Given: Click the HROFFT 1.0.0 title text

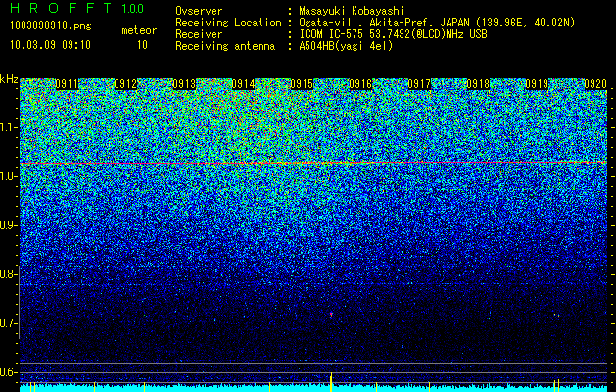Looking at the screenshot, I should coord(76,8).
